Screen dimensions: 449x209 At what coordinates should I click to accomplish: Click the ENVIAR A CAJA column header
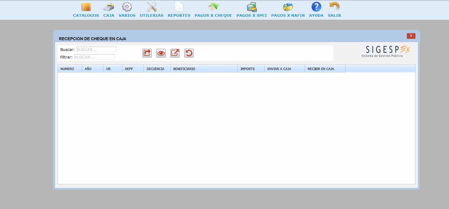[x=285, y=69]
